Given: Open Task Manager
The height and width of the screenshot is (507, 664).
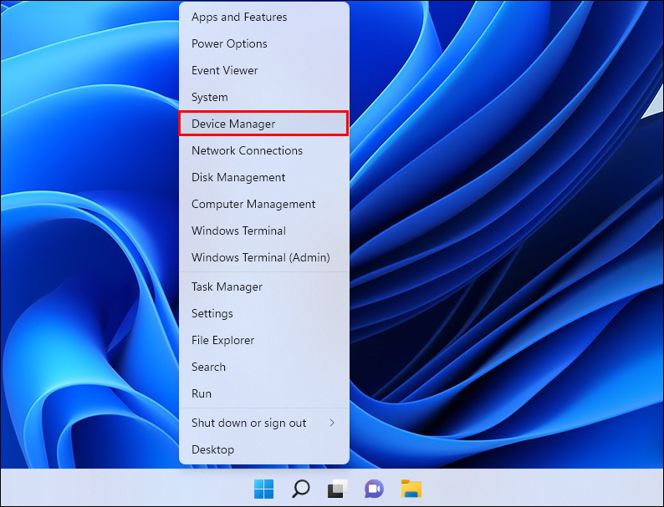Looking at the screenshot, I should pyautogui.click(x=263, y=286).
